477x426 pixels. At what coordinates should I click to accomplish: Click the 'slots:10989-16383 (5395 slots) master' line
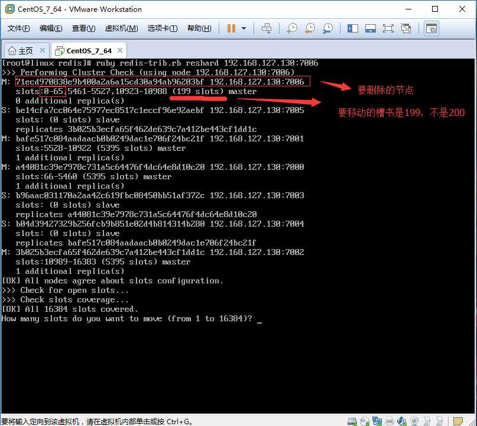(x=103, y=262)
